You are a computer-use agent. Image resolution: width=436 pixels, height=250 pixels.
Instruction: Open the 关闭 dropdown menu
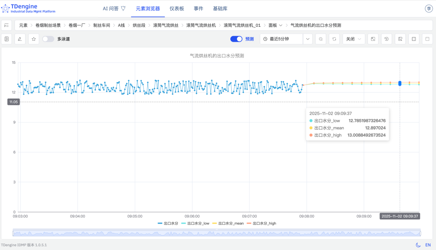(x=353, y=39)
